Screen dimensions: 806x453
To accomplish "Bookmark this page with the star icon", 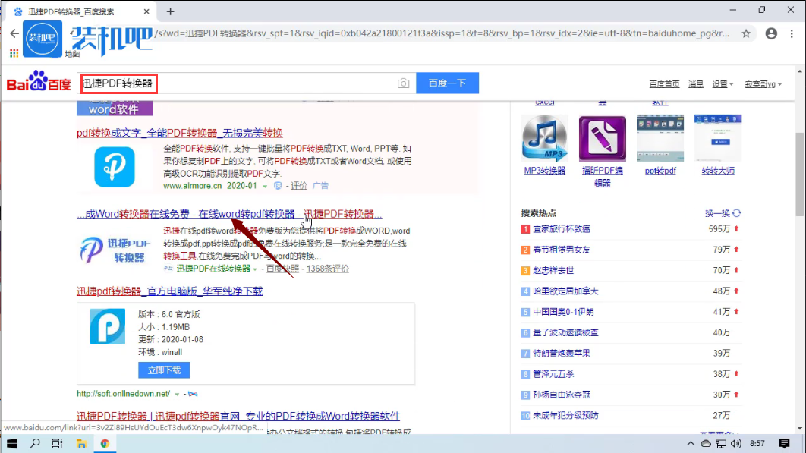I will tap(746, 34).
